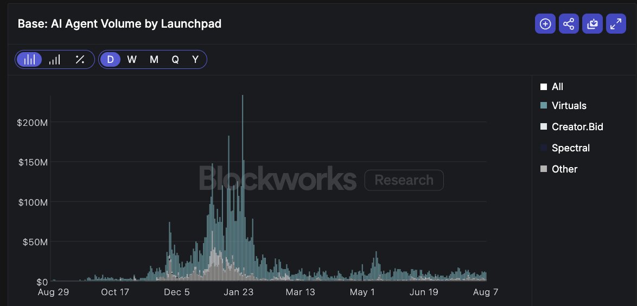Click the Oct 17 x-axis label
The image size is (637, 306).
[115, 292]
